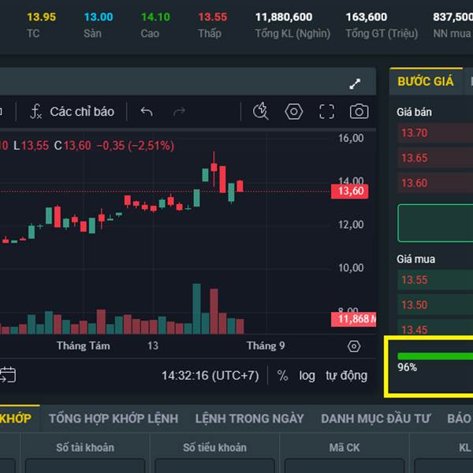This screenshot has width=473, height=473.
Task: Open chart settings hexagon icon in the toolbar
Action: [293, 112]
